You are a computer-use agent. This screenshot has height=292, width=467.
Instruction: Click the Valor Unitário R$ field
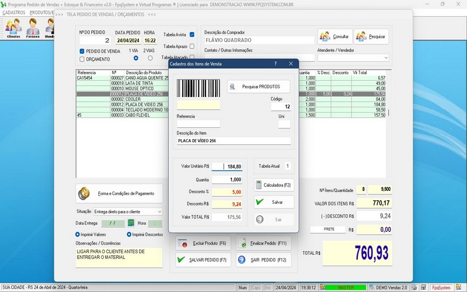tap(226, 166)
